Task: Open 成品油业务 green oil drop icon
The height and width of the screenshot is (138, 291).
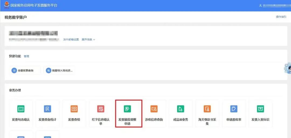Action: (181, 109)
